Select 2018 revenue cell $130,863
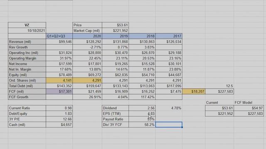Image resolution: width=266 pixels, height=149 pixels. click(x=142, y=42)
